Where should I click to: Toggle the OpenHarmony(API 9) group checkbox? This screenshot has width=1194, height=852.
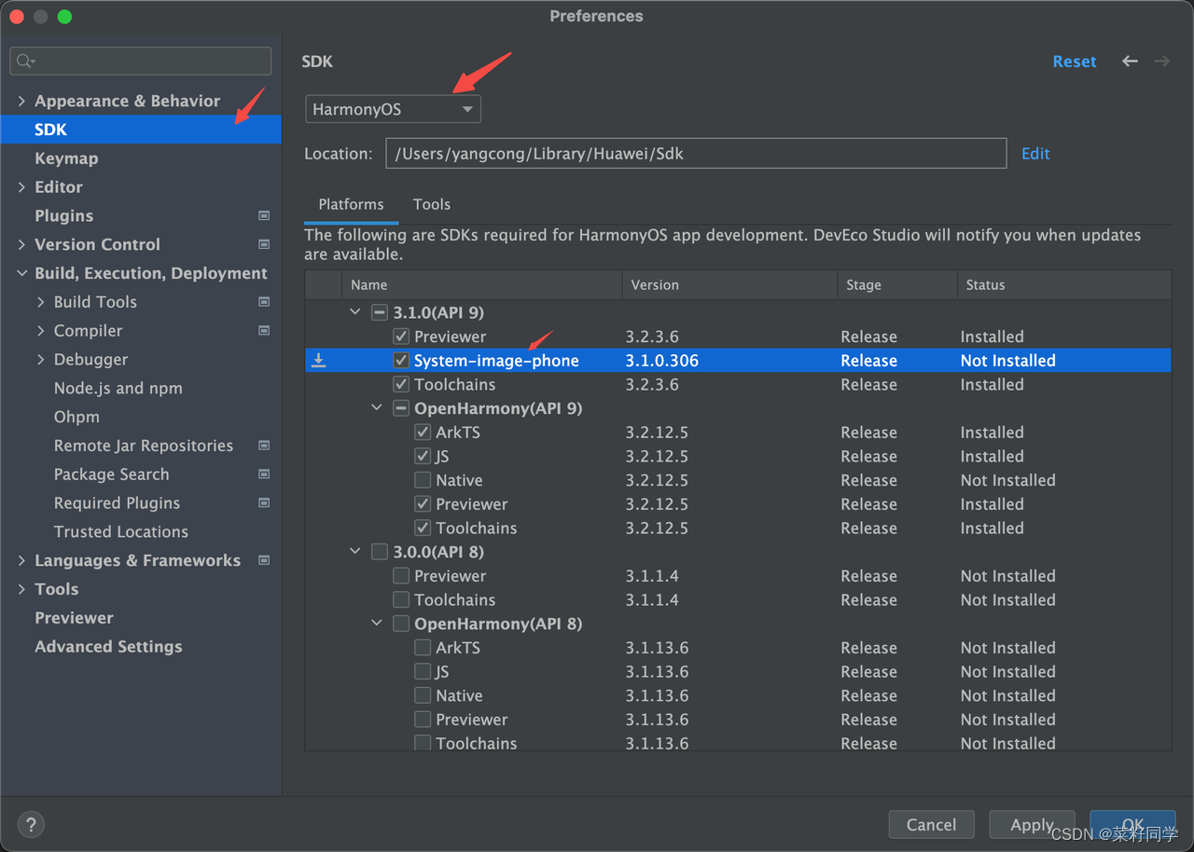[401, 408]
